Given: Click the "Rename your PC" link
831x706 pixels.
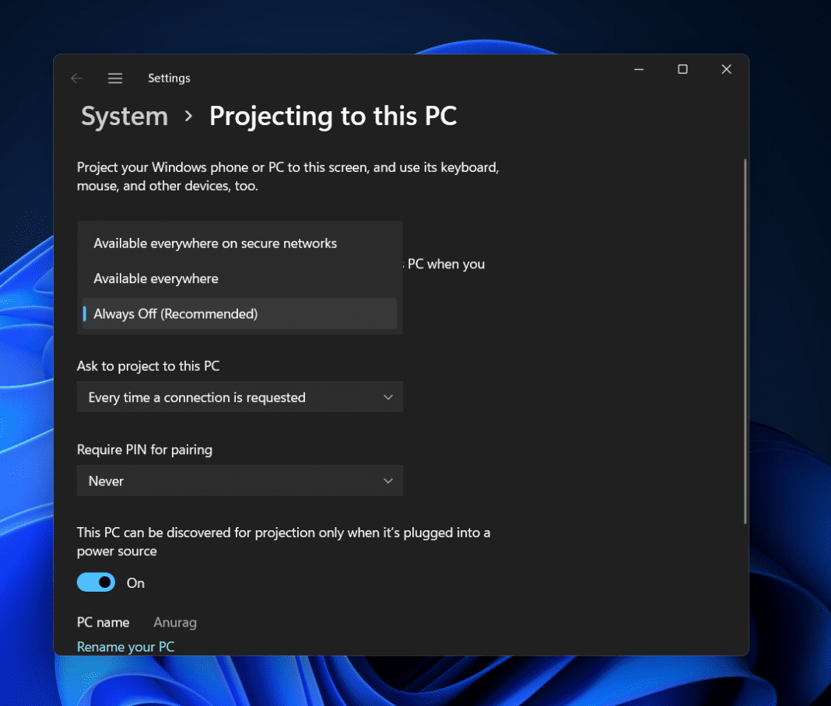Looking at the screenshot, I should pos(125,646).
